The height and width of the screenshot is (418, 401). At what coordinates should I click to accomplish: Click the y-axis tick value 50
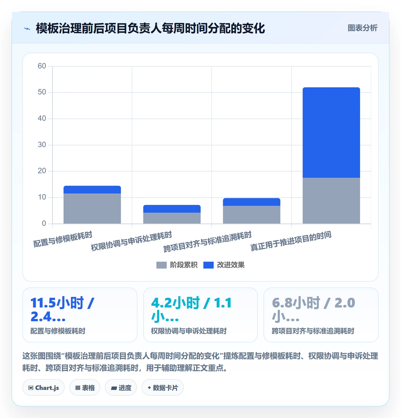42,92
